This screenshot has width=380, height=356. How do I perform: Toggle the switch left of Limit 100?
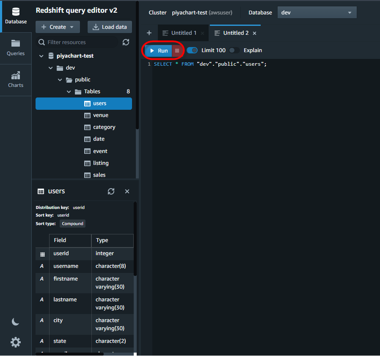[192, 50]
